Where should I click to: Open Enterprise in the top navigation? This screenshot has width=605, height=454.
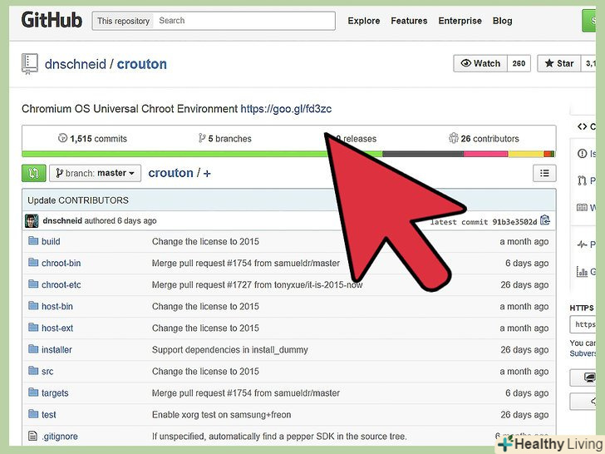click(x=460, y=21)
